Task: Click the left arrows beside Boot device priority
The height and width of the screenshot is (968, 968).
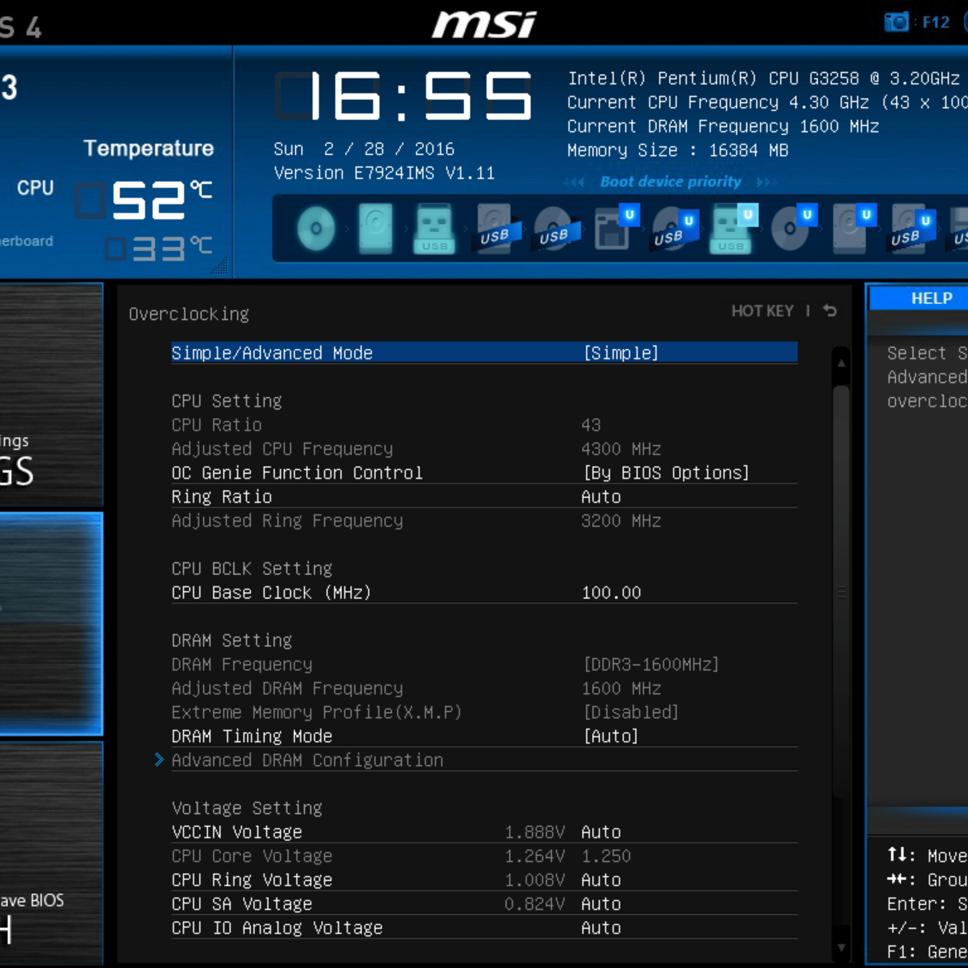Action: pyautogui.click(x=574, y=182)
